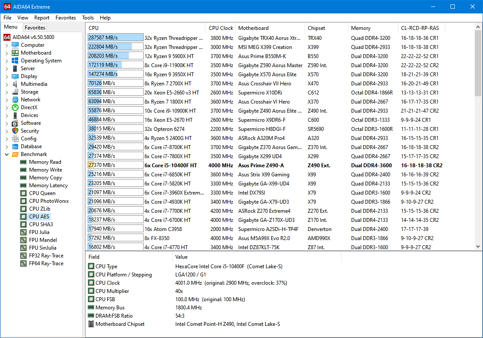Click the 287587 MB/s result bar
This screenshot has width=483, height=338.
click(115, 38)
